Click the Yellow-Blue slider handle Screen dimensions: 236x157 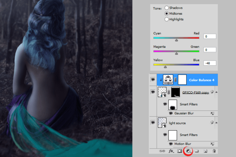[x=165, y=67]
